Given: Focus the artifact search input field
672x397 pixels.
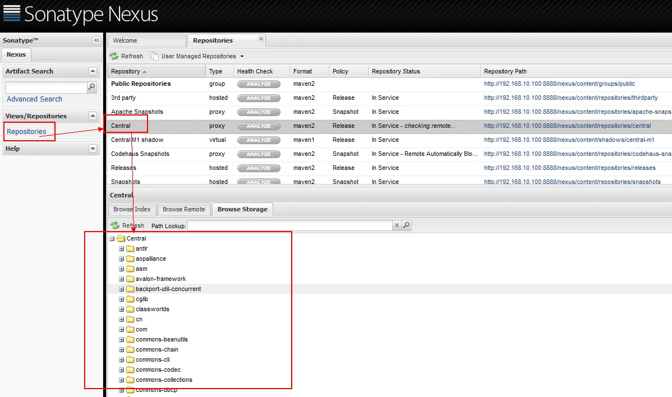Looking at the screenshot, I should click(47, 87).
